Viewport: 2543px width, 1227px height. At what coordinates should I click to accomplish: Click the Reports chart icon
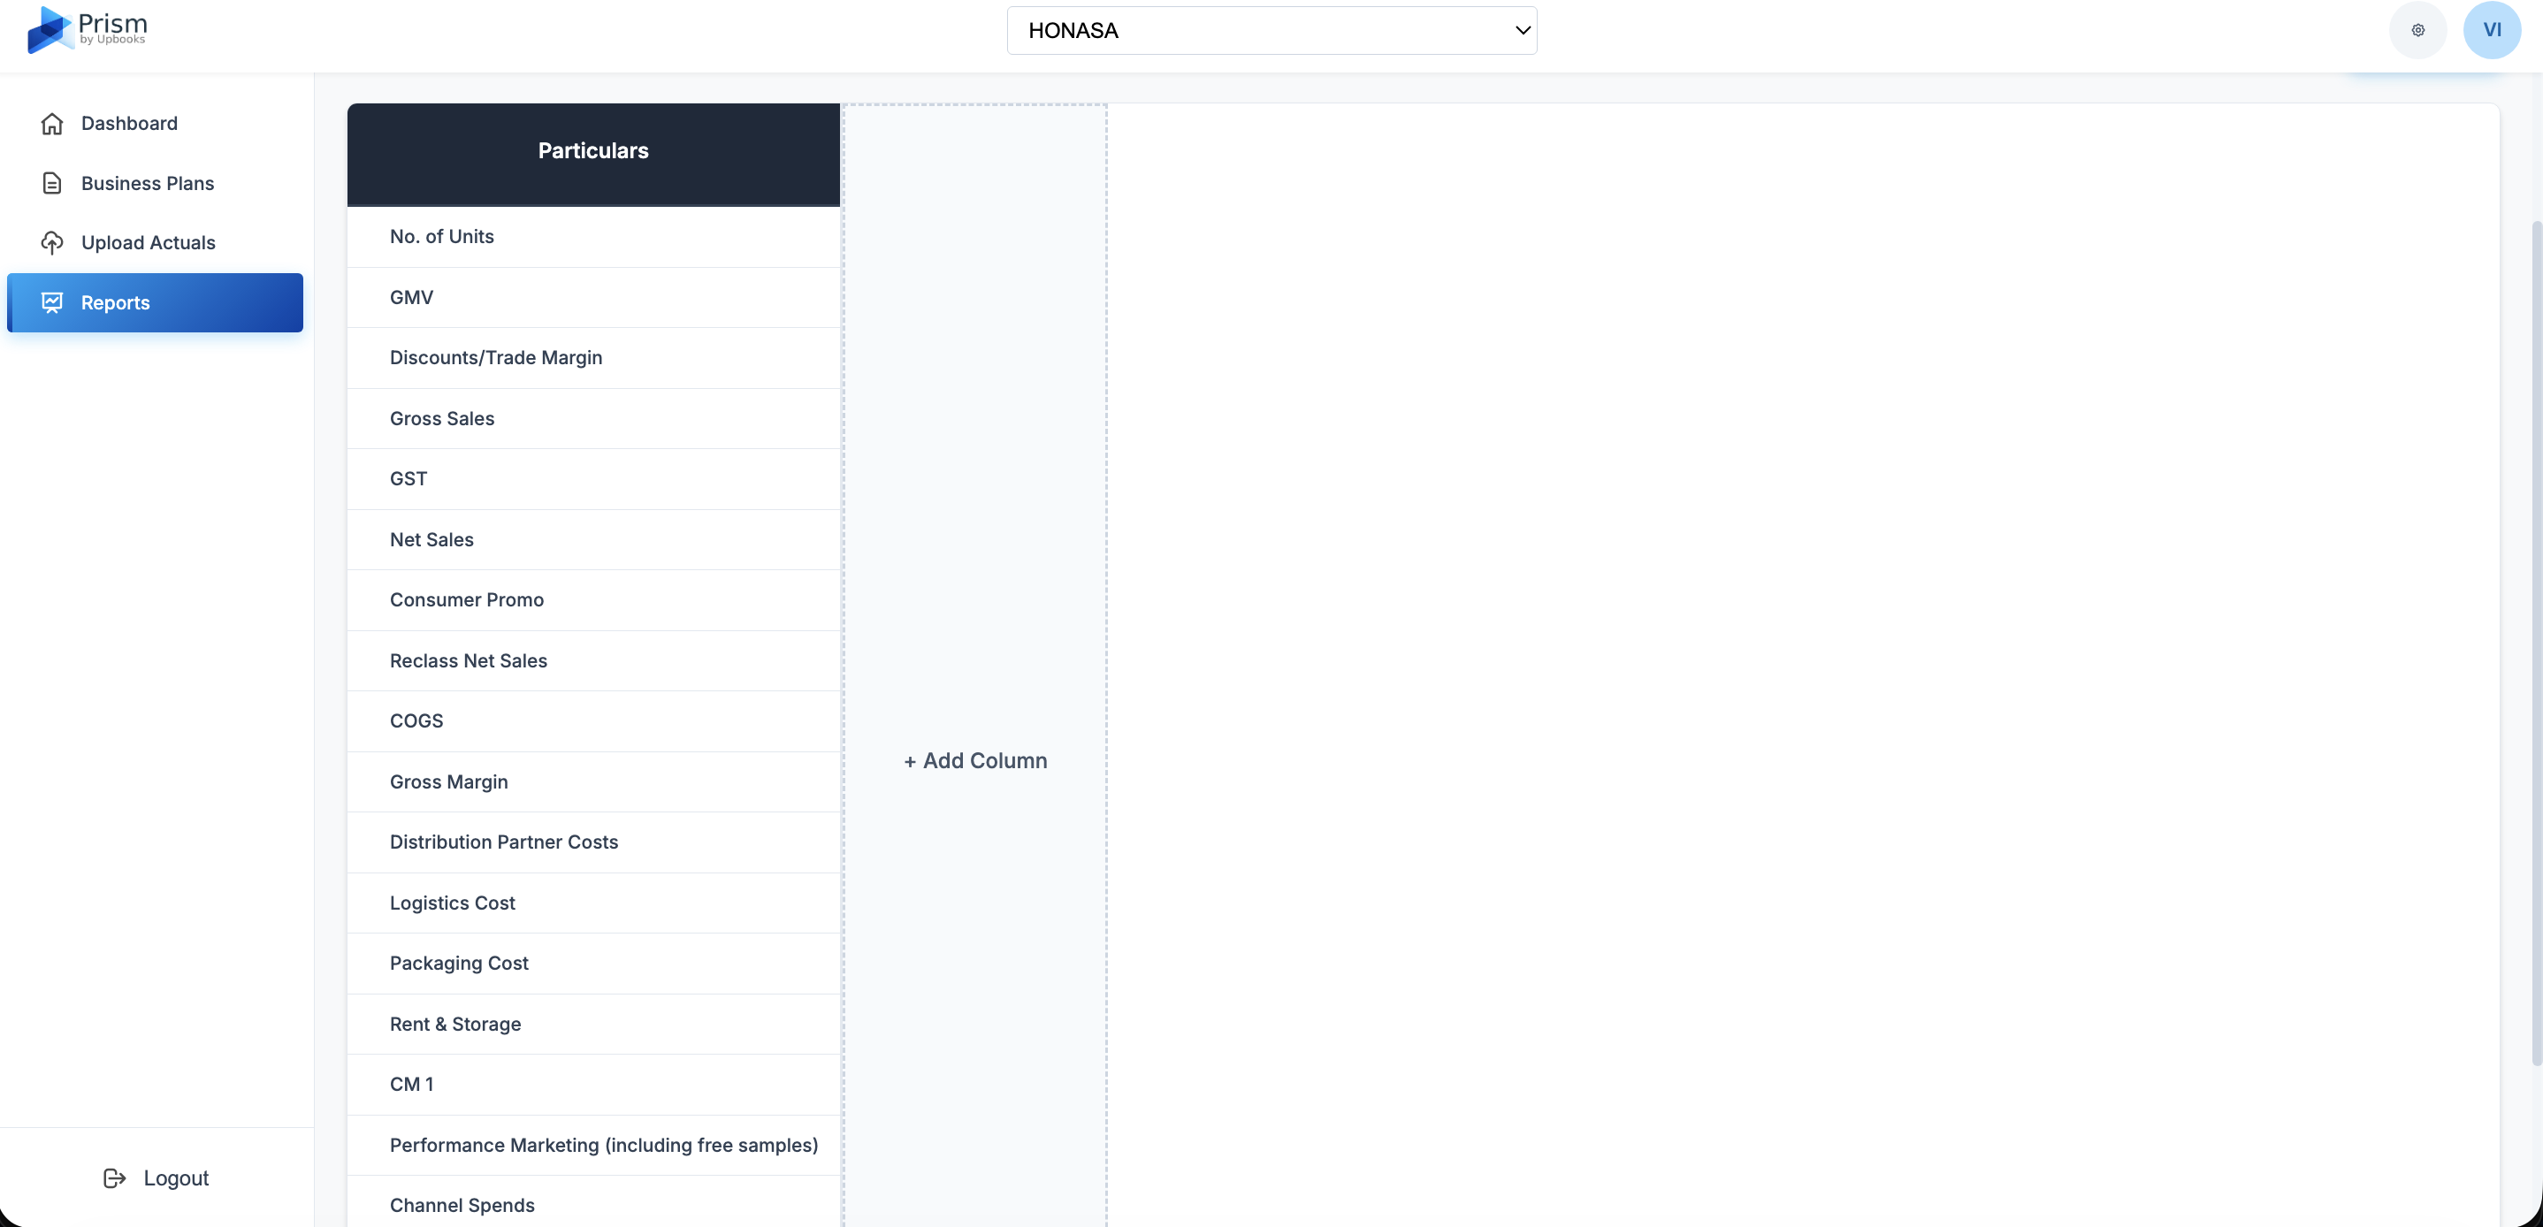coord(52,303)
